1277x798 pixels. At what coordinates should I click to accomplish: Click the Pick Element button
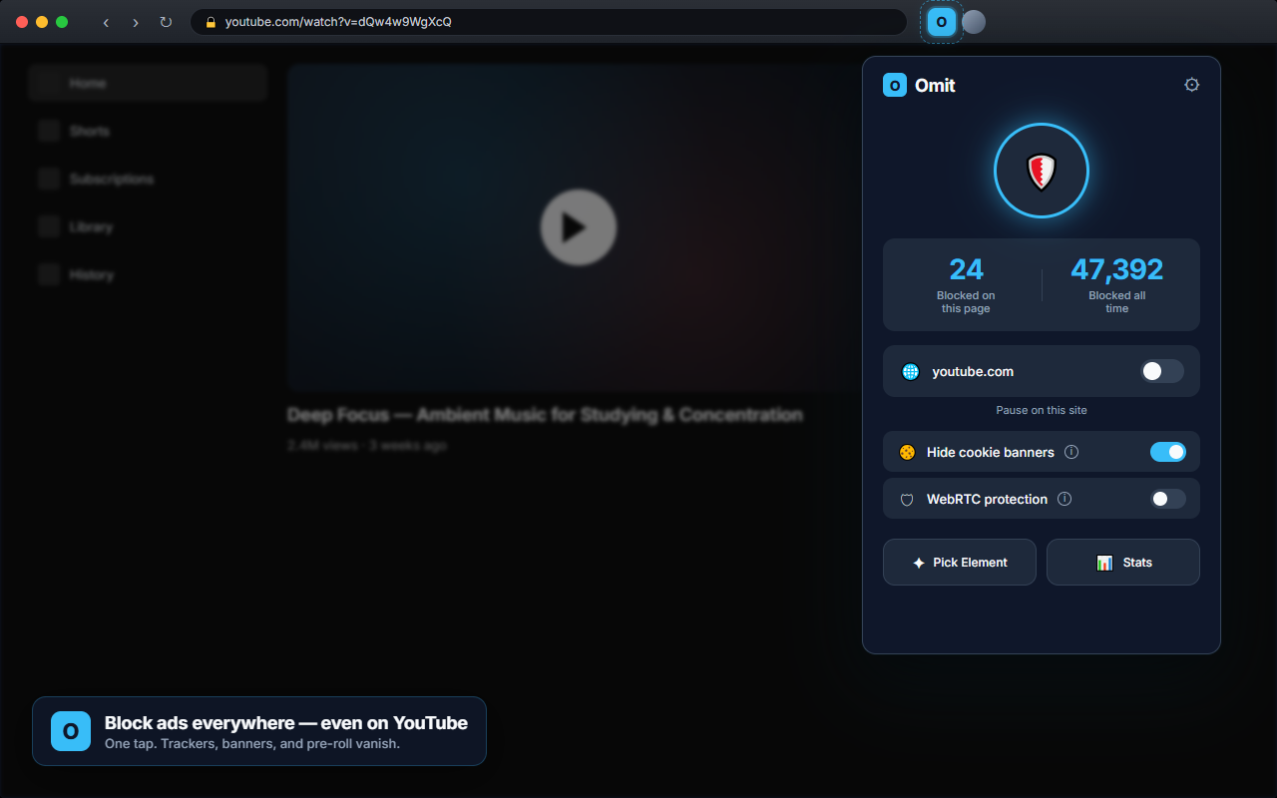960,563
